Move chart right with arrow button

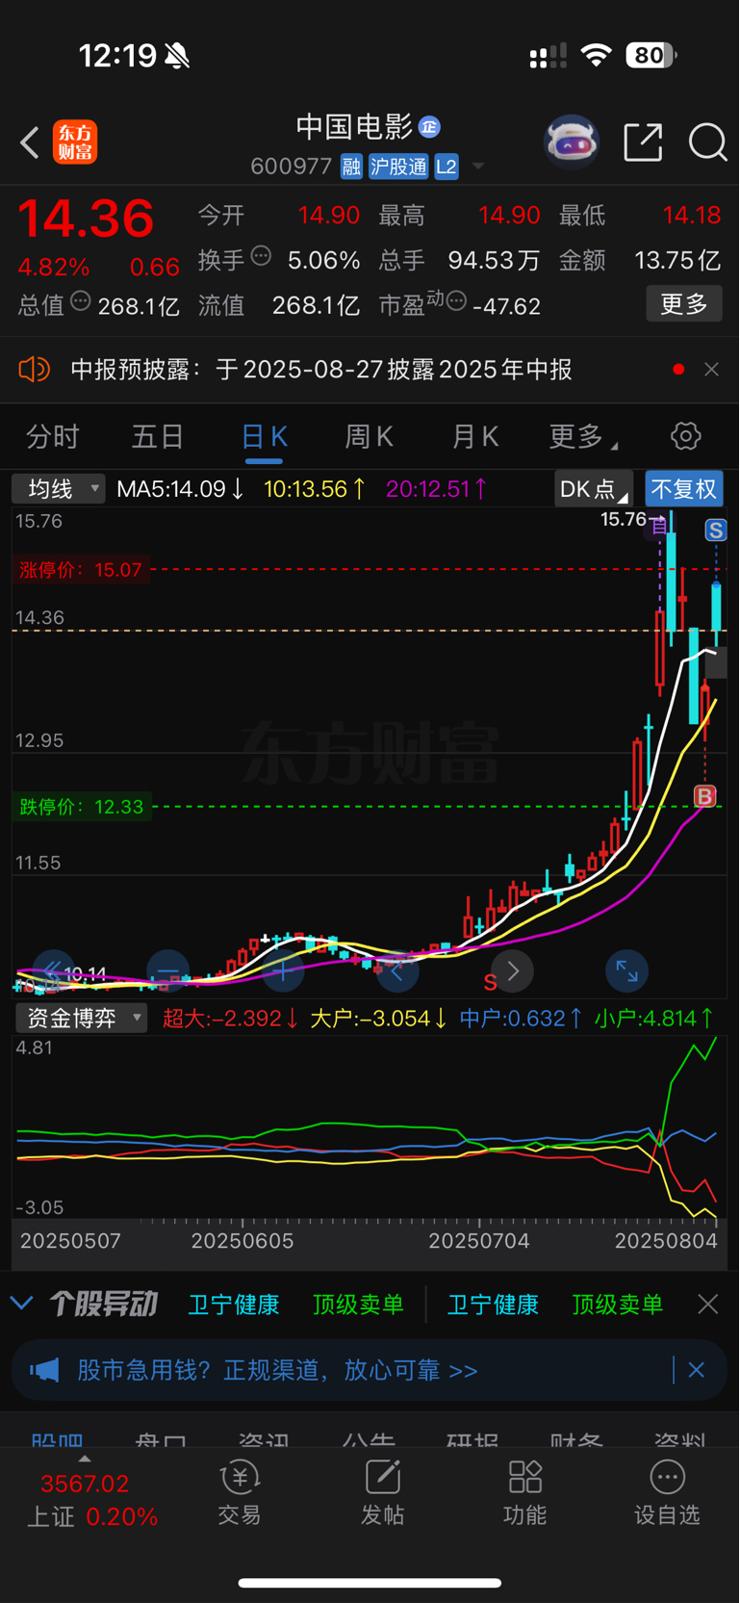512,970
